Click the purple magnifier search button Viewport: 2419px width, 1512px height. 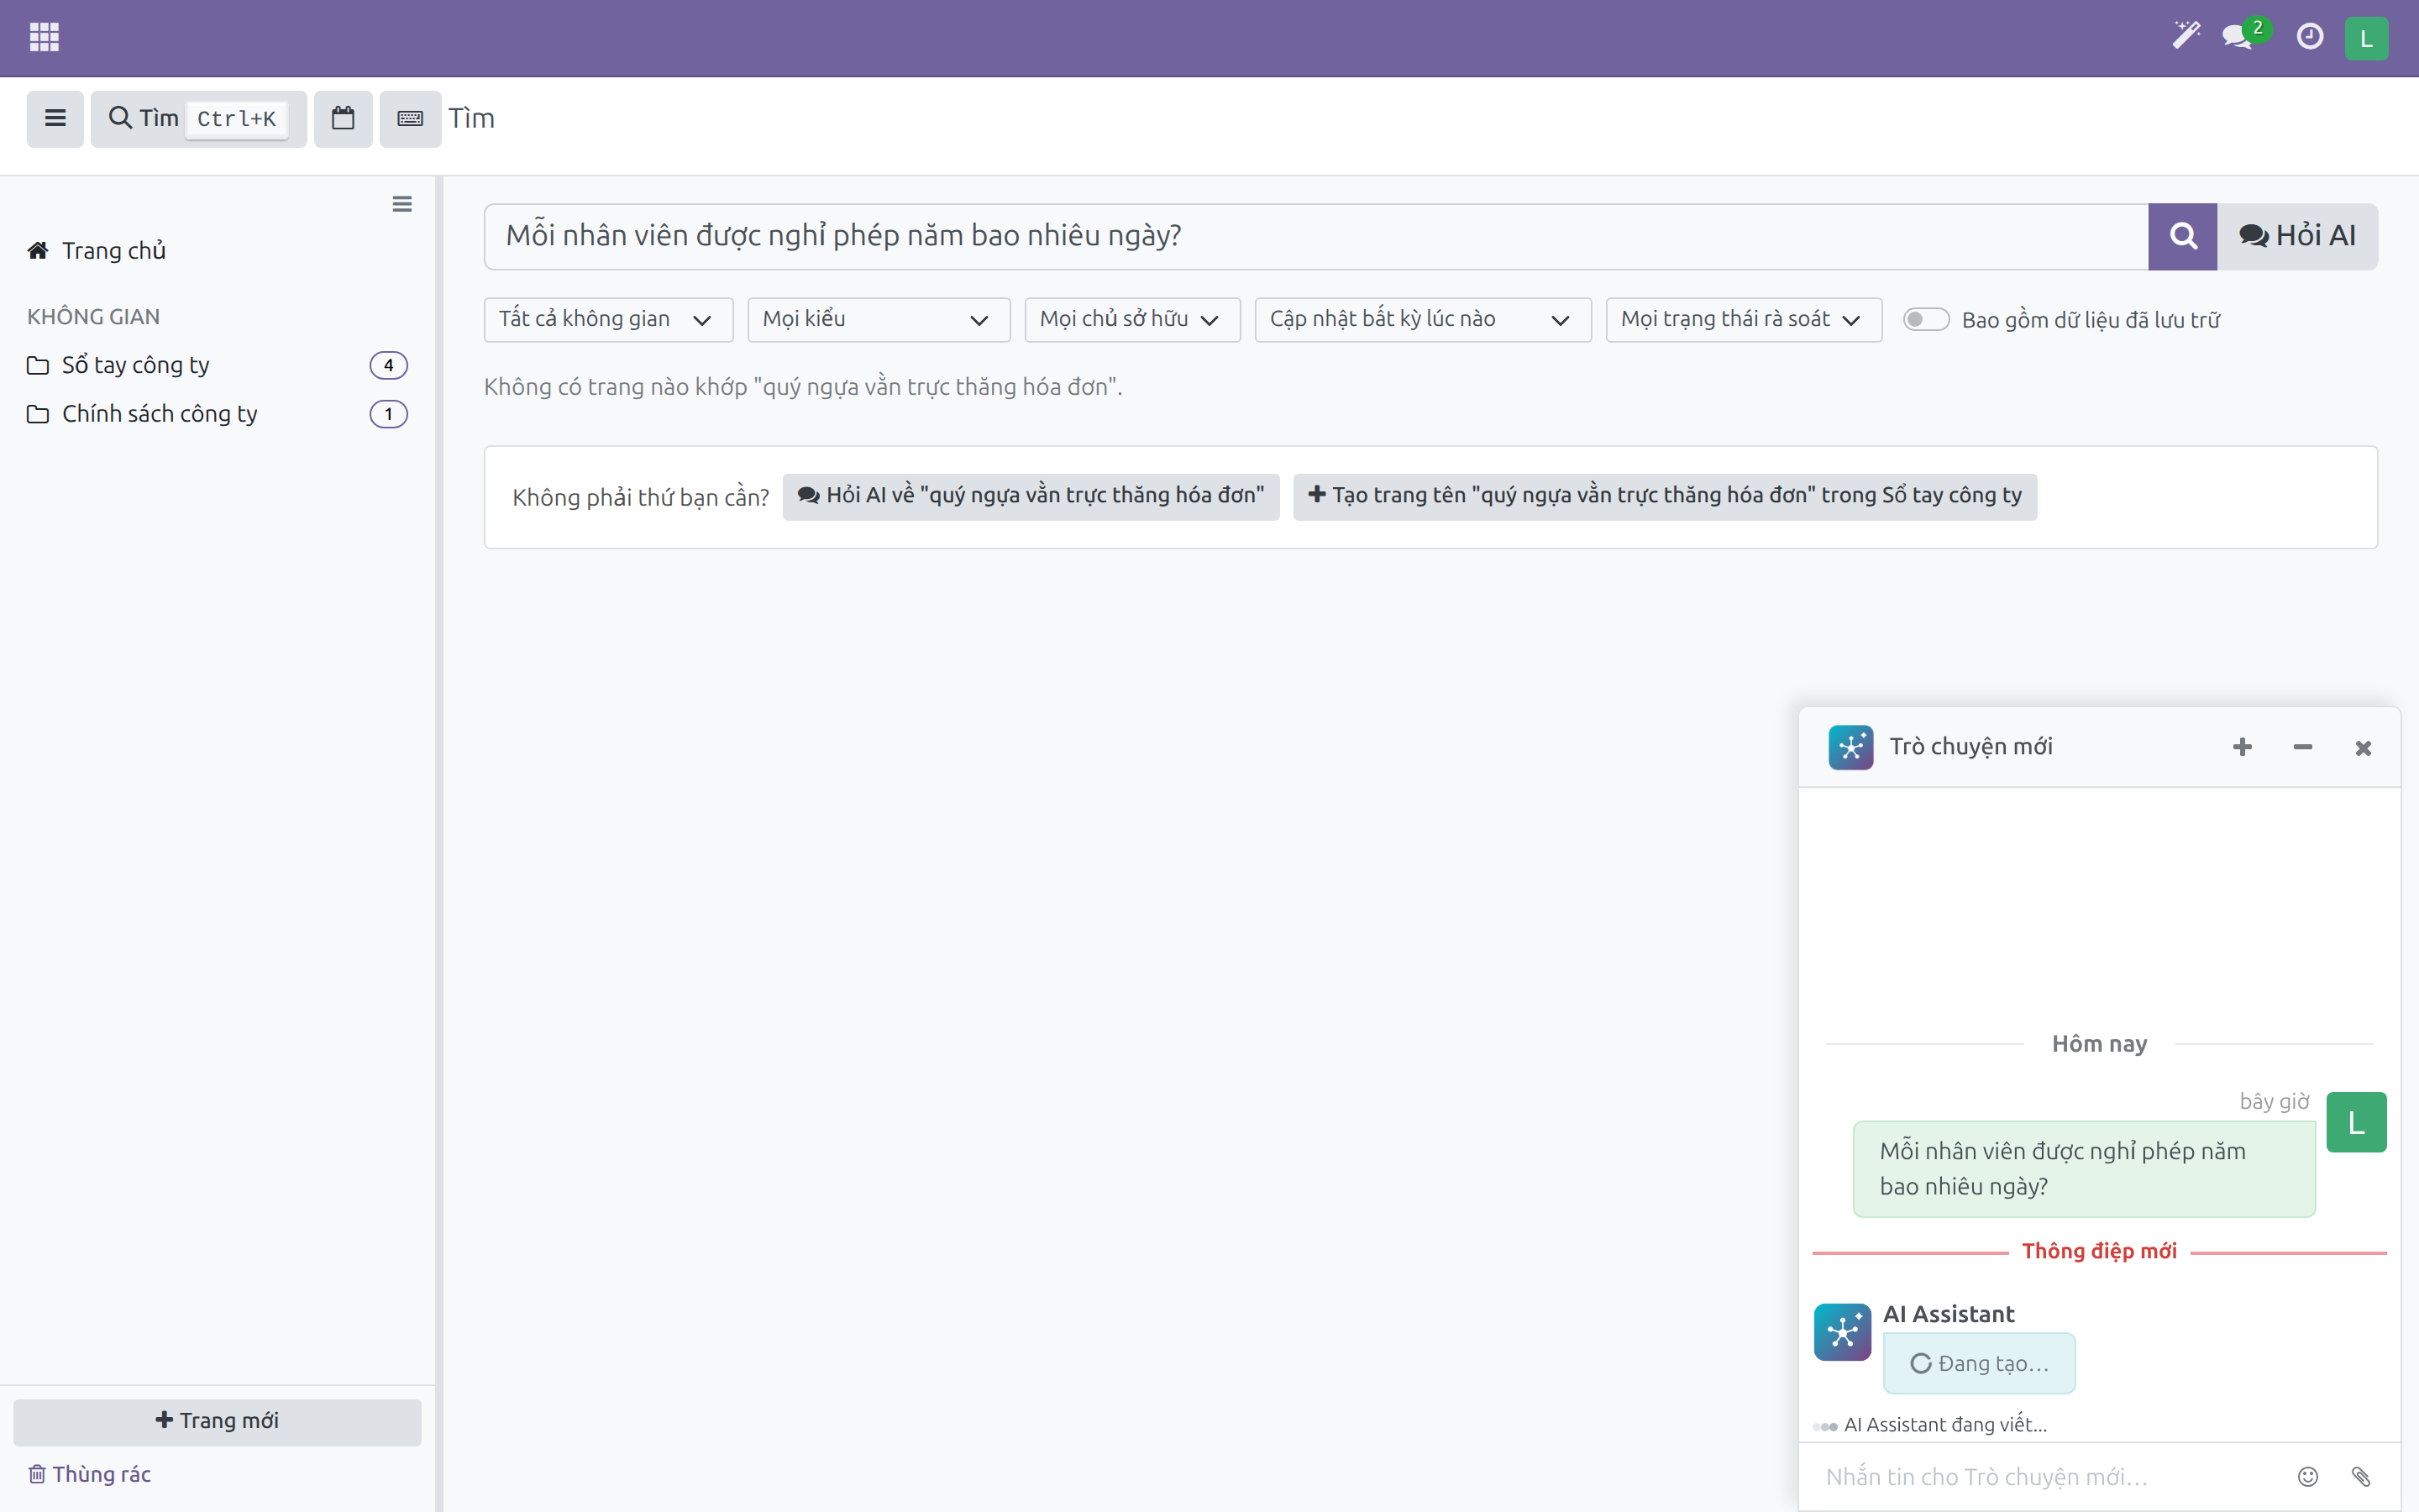tap(2182, 236)
